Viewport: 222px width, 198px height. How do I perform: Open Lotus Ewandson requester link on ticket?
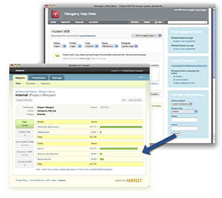pyautogui.click(x=88, y=36)
